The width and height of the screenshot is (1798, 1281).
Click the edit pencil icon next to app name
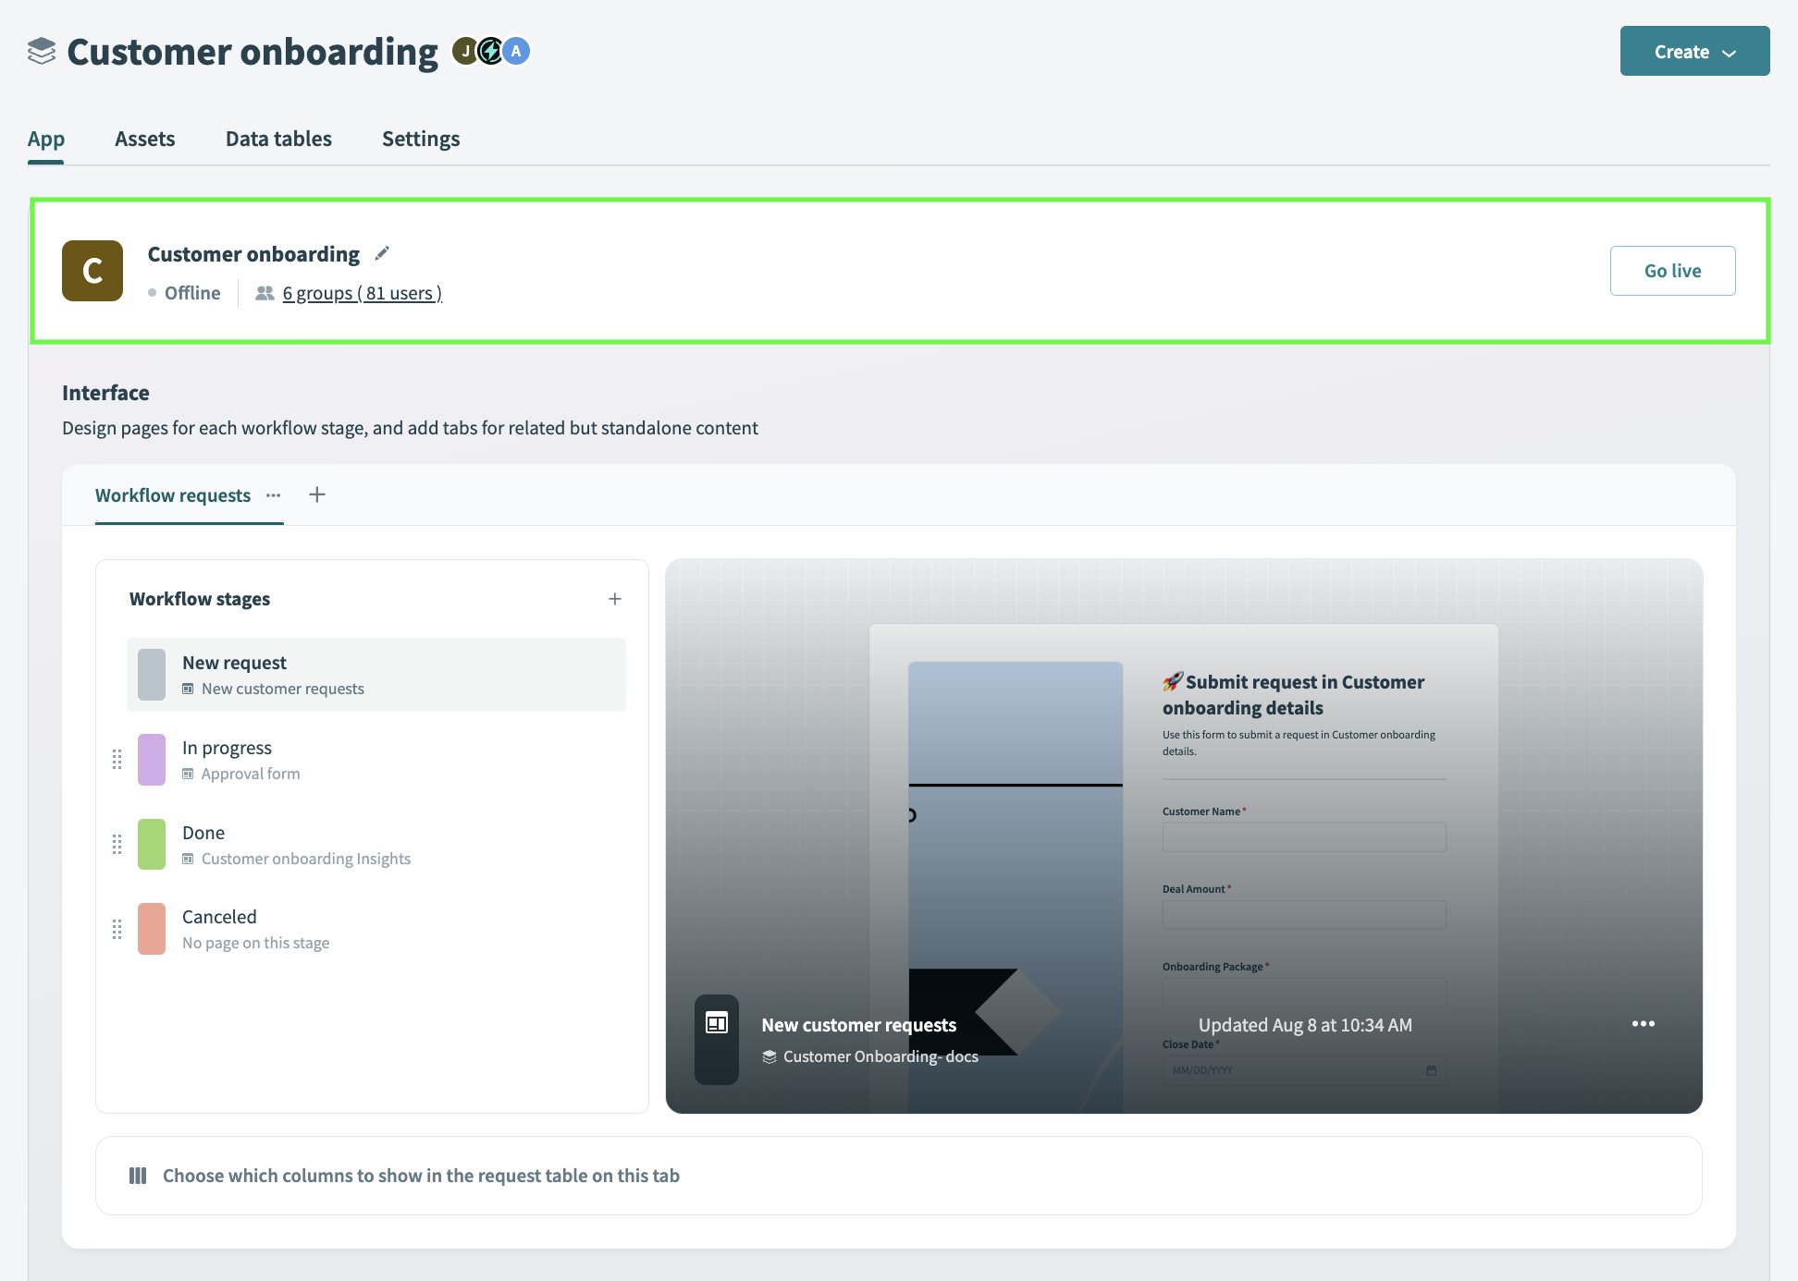pyautogui.click(x=383, y=253)
